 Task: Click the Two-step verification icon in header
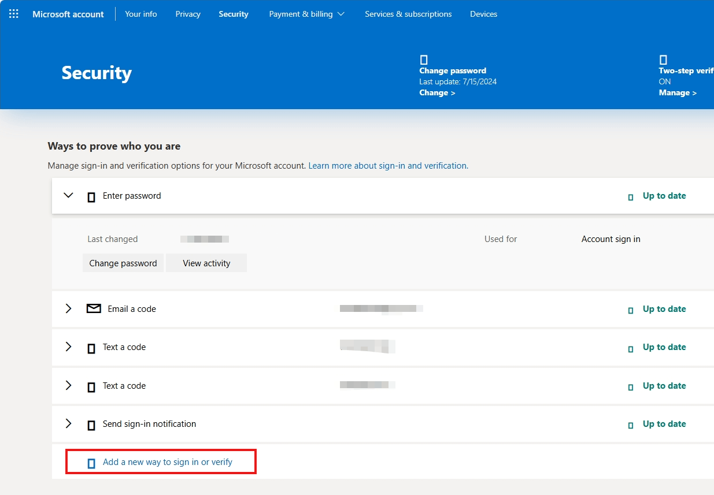point(663,59)
